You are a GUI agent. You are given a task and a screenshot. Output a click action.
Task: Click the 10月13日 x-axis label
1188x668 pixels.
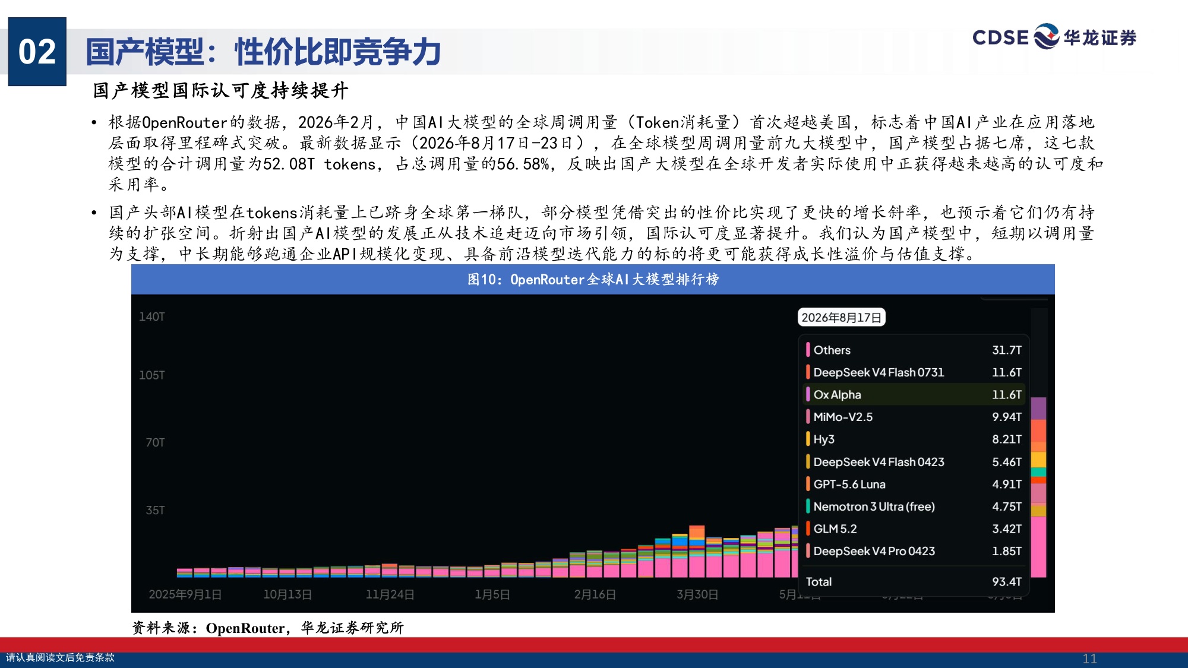[x=287, y=594]
